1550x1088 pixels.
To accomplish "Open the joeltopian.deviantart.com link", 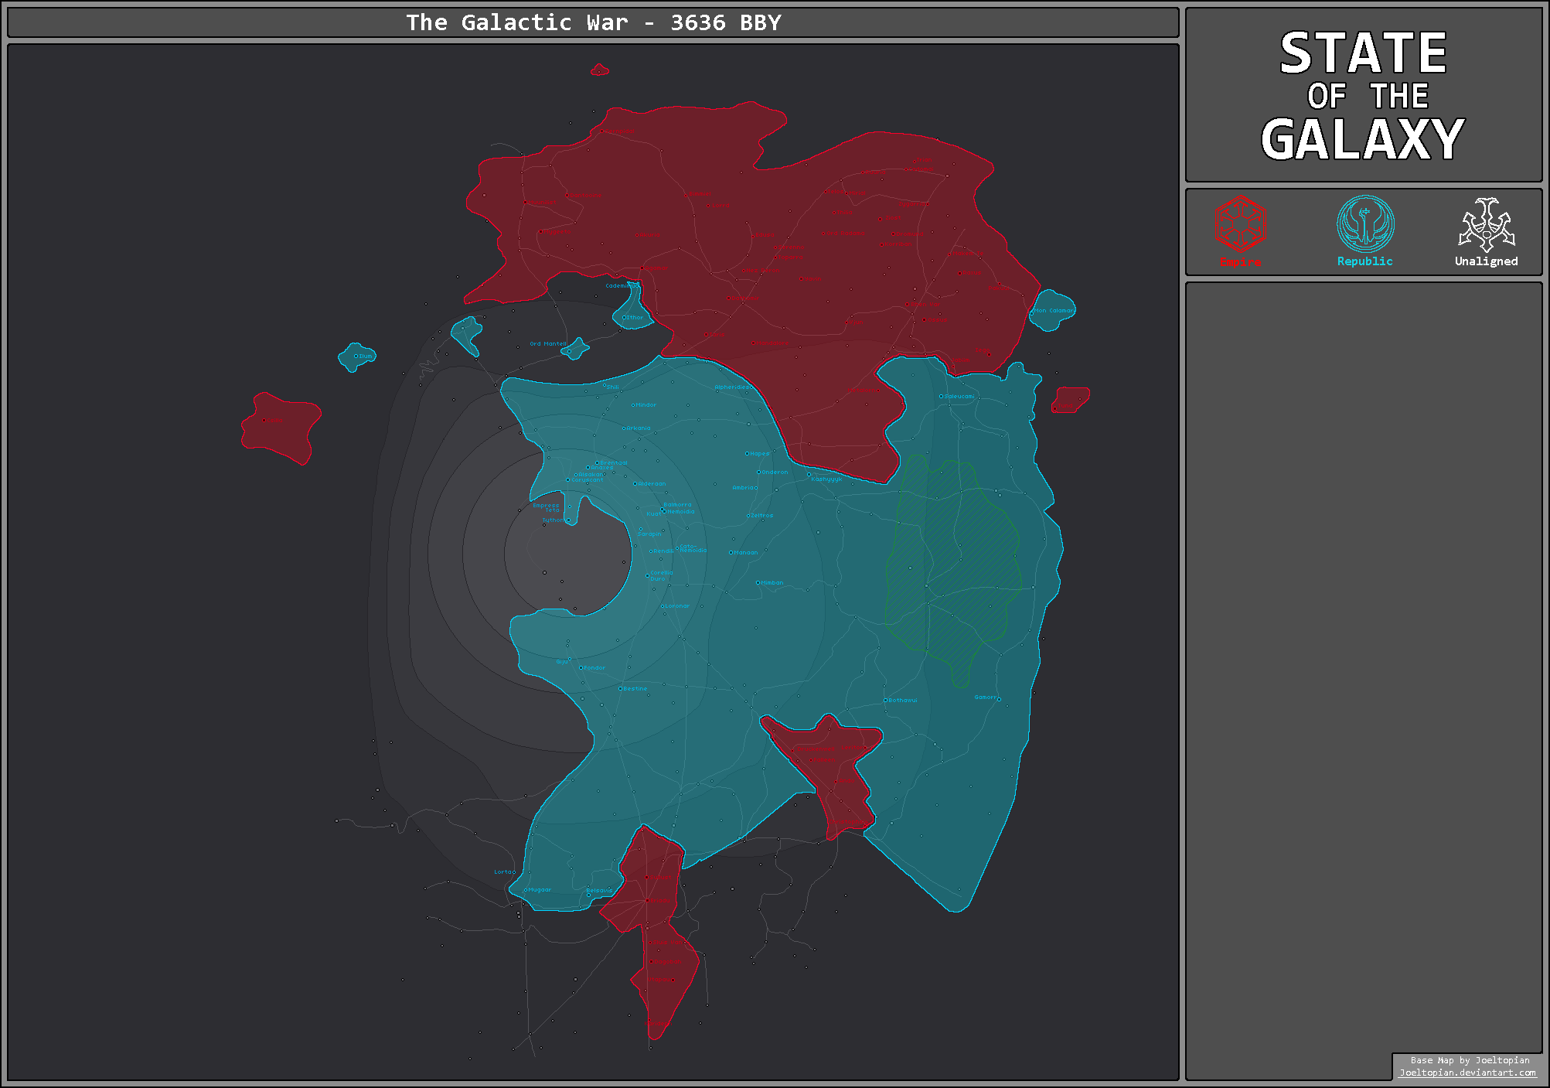I will [x=1467, y=1073].
